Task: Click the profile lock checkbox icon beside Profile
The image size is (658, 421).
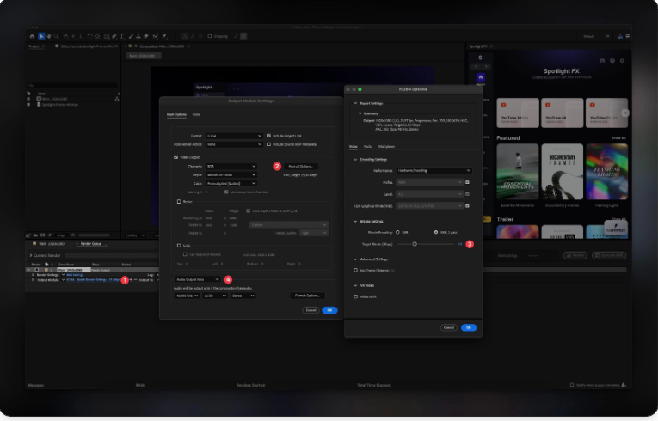Action: click(x=467, y=182)
